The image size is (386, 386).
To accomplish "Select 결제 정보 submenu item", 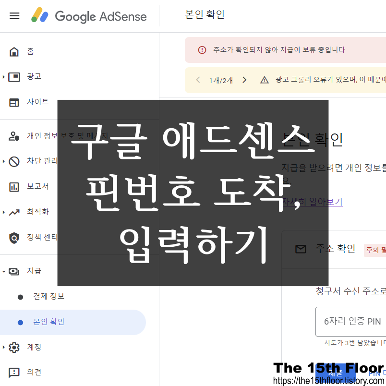I will (x=49, y=296).
